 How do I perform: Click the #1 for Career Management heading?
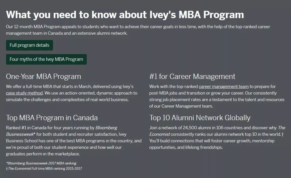pyautogui.click(x=192, y=76)
